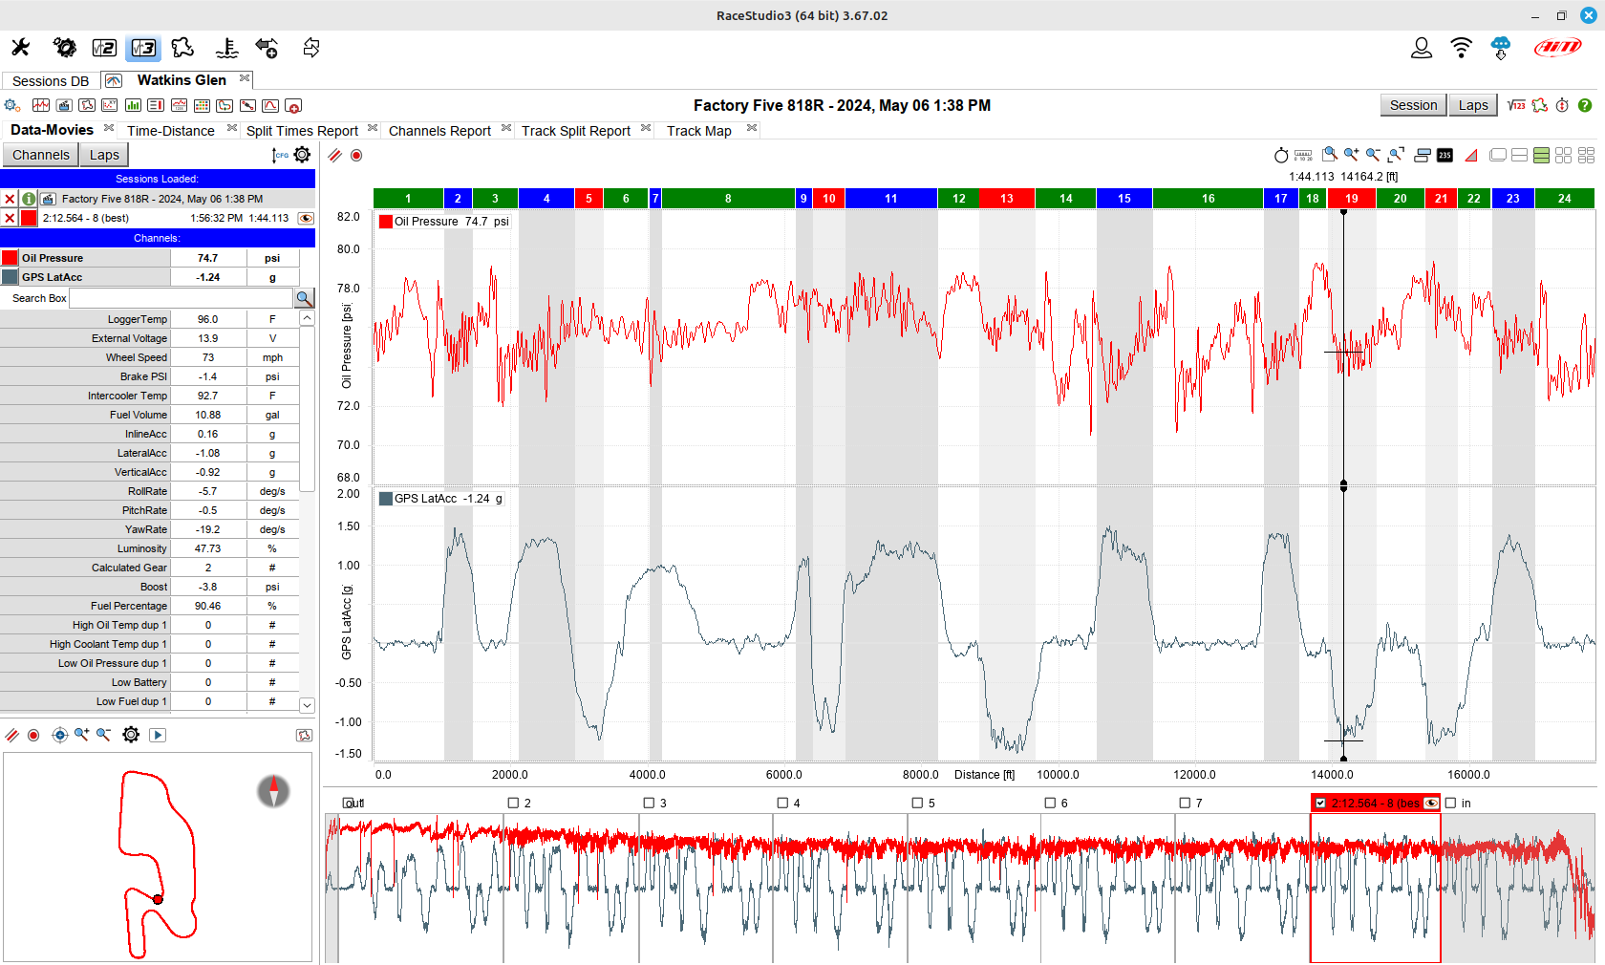Screen dimensions: 1605x965
Task: Toggle the 'in' lap checkbox
Action: [1450, 803]
